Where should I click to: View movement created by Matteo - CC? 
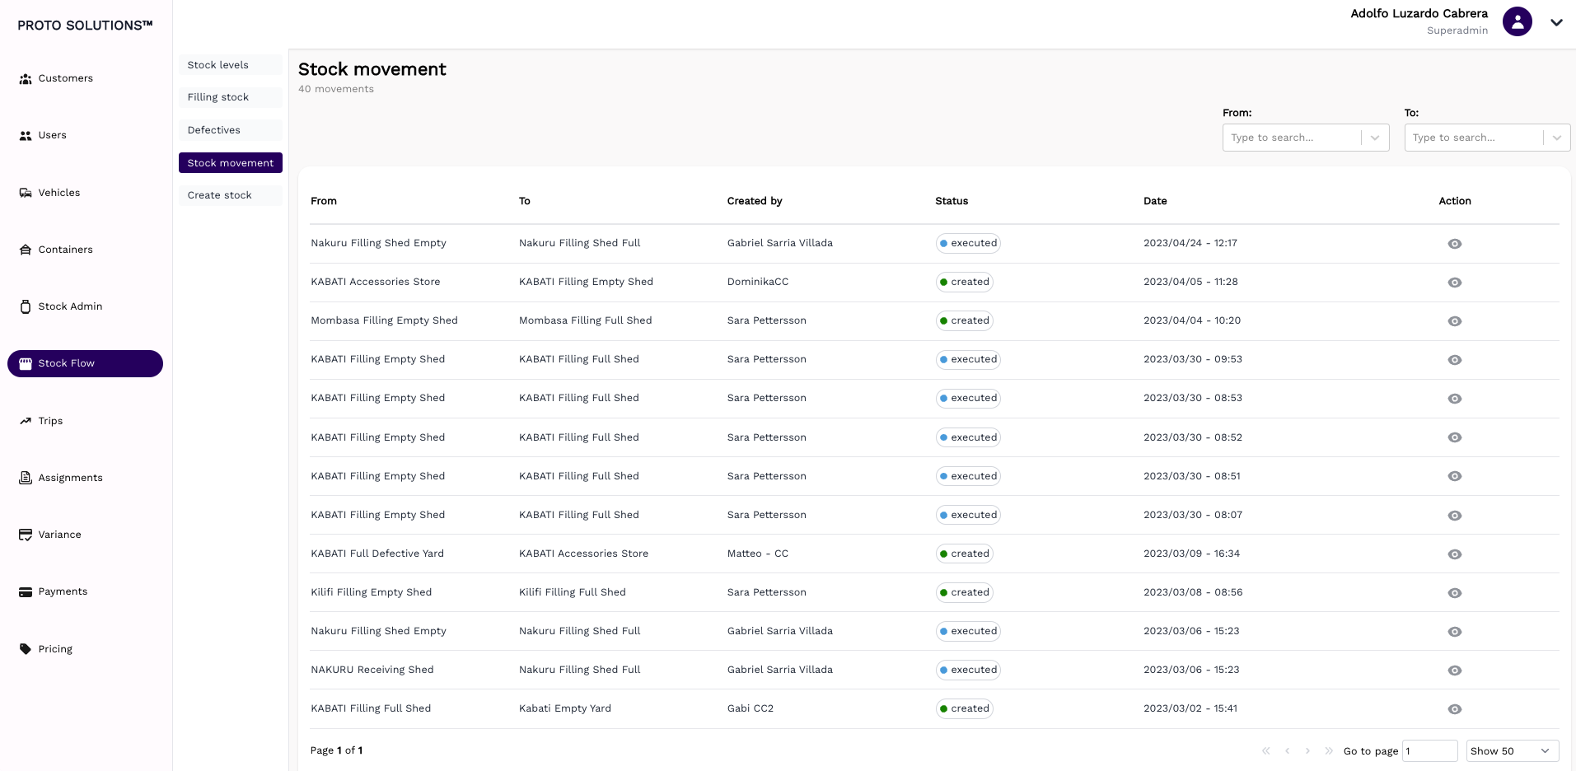(1455, 554)
